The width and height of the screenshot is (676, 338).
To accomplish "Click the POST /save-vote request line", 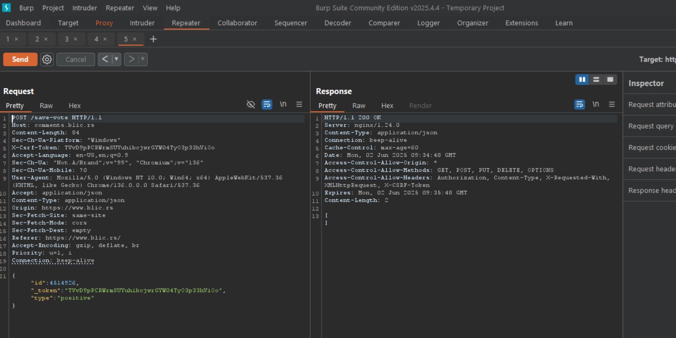I will point(57,118).
